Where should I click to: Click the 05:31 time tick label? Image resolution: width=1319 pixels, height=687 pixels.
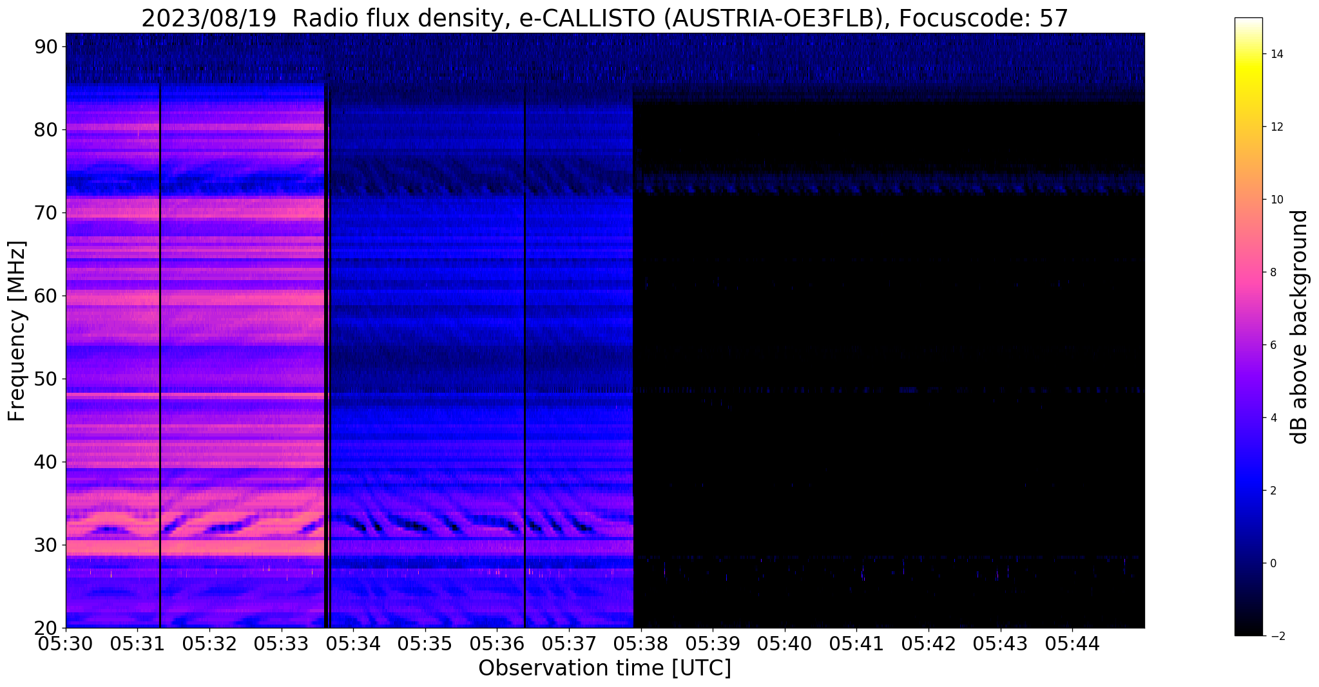click(137, 645)
